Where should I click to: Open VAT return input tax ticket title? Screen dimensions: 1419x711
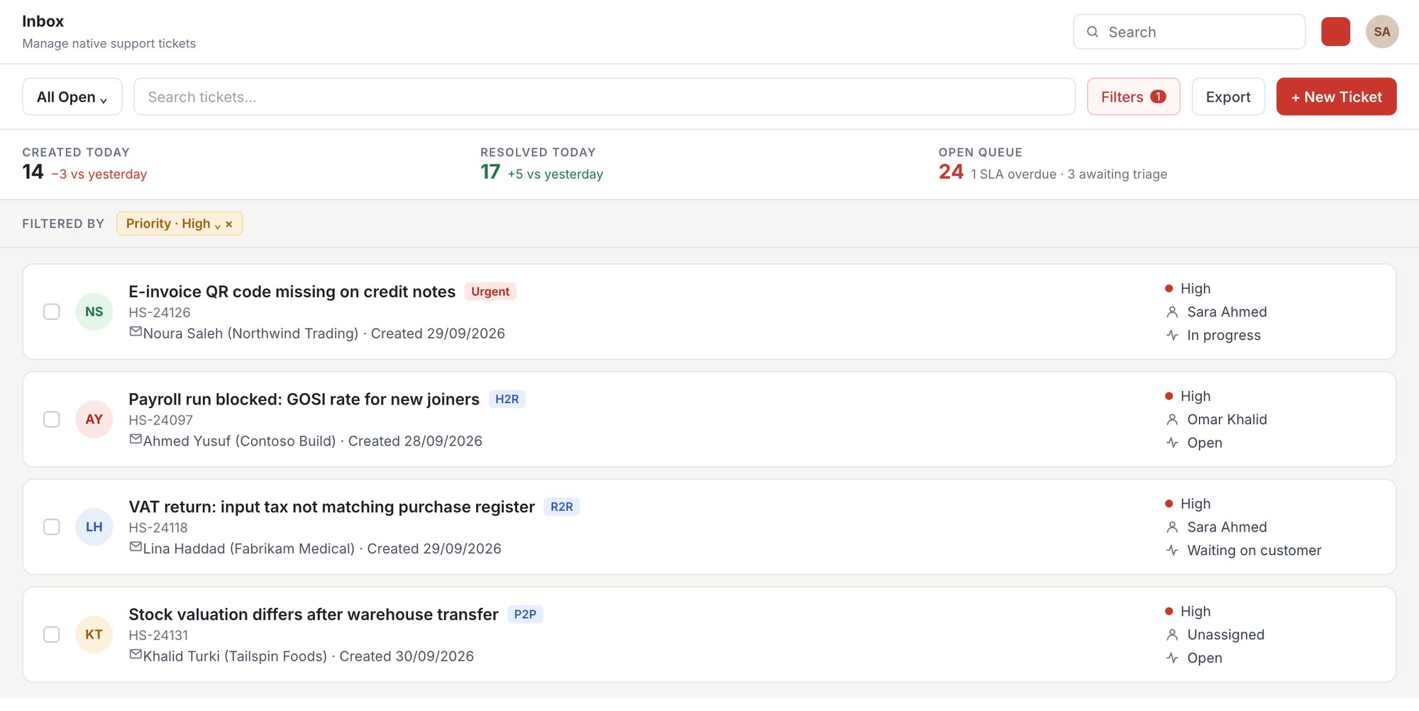(x=331, y=507)
